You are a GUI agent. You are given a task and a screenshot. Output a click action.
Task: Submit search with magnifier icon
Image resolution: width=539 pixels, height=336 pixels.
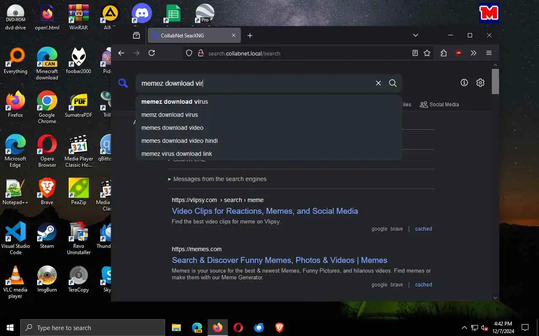pos(393,83)
